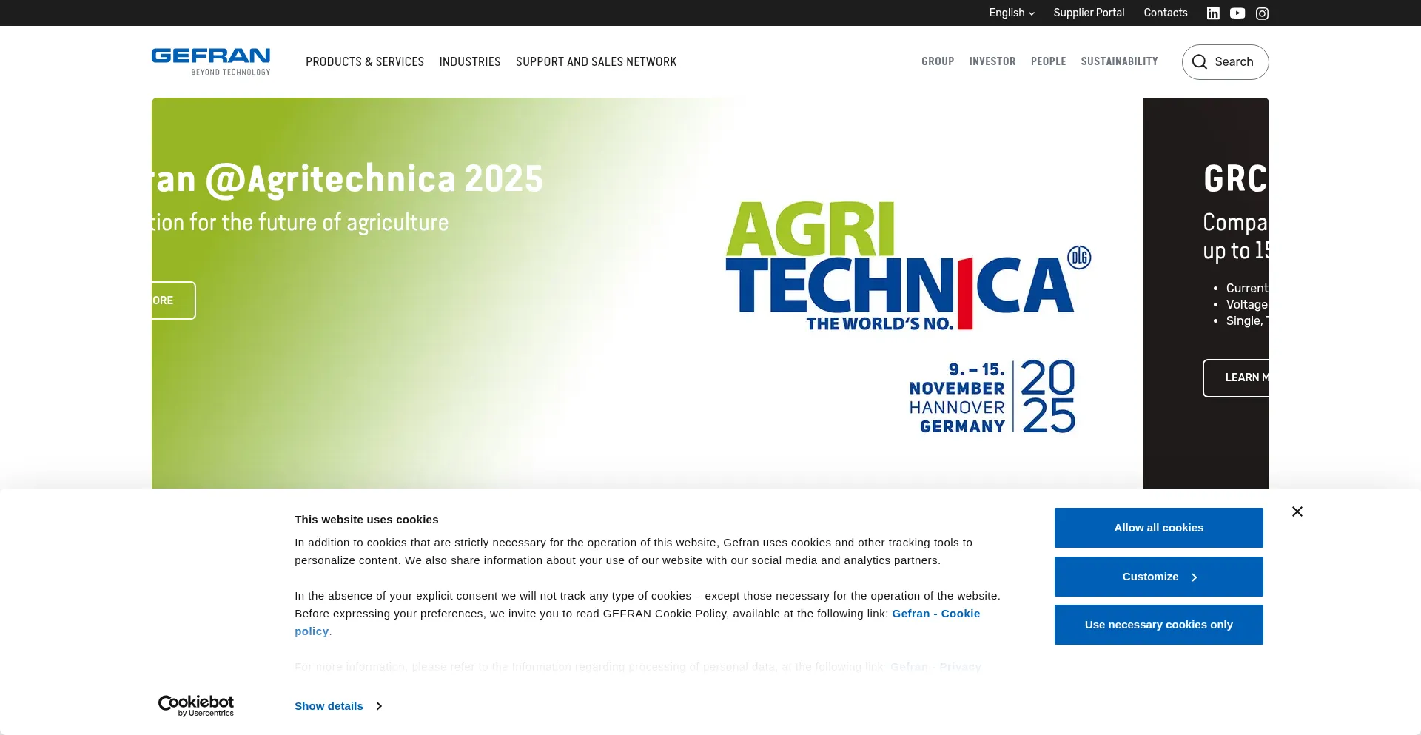Open the Products & Services menu
The width and height of the screenshot is (1421, 735).
click(x=365, y=61)
